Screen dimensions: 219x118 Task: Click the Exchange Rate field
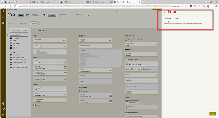(x=50, y=100)
